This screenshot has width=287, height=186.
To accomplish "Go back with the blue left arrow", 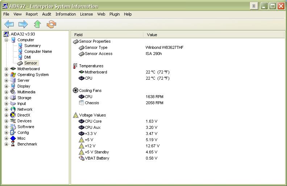I will click(x=9, y=24).
